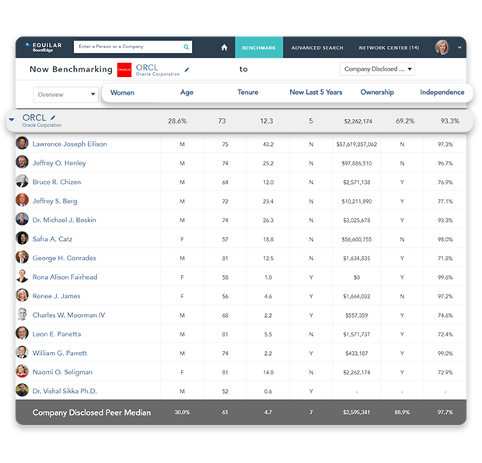Screen dimensions: 482x463
Task: Go to home via house icon
Action: point(225,47)
